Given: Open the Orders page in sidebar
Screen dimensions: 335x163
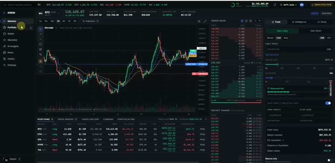Looking at the screenshot, I should 17,59.
